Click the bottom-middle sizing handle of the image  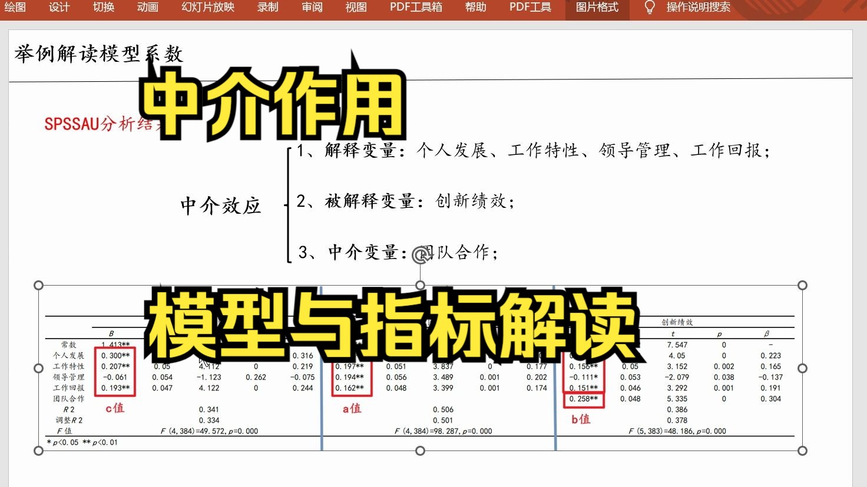(420, 450)
